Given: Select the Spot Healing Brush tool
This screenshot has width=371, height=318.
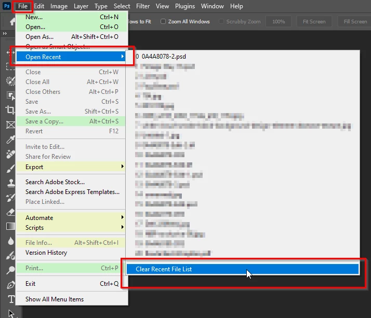Looking at the screenshot, I should pyautogui.click(x=10, y=154).
